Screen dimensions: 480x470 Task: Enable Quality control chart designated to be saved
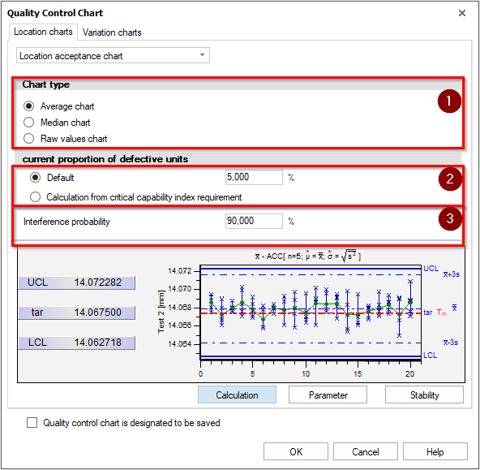(x=32, y=422)
